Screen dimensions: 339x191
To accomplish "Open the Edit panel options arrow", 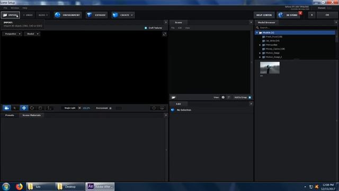I will coord(251,104).
